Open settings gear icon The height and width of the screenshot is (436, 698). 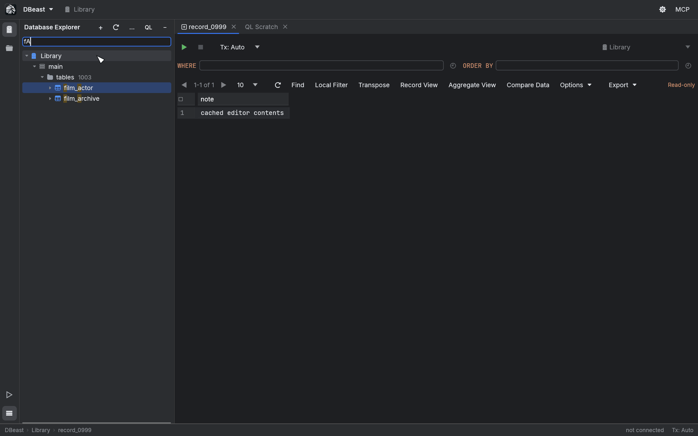pos(662,9)
